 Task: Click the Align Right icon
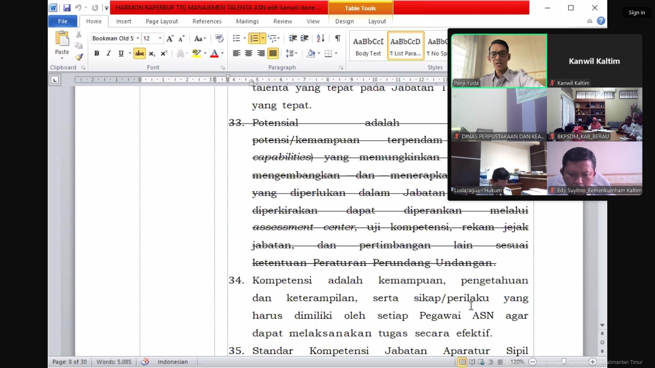261,53
